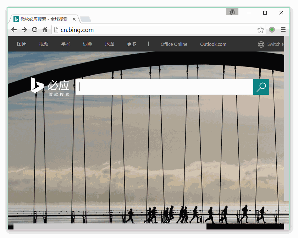Open the Office Online link
Screen dimensions: 298x238
pyautogui.click(x=174, y=44)
